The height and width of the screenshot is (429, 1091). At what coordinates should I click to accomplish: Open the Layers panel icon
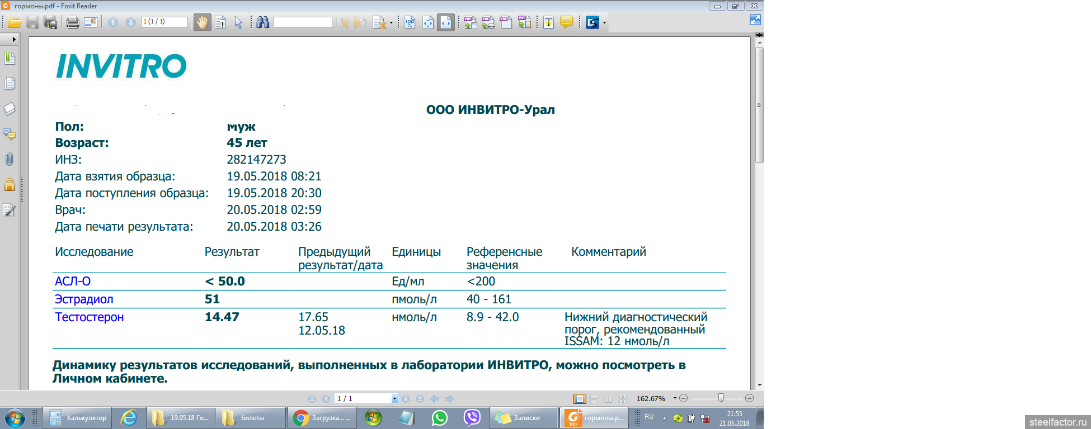[x=10, y=109]
